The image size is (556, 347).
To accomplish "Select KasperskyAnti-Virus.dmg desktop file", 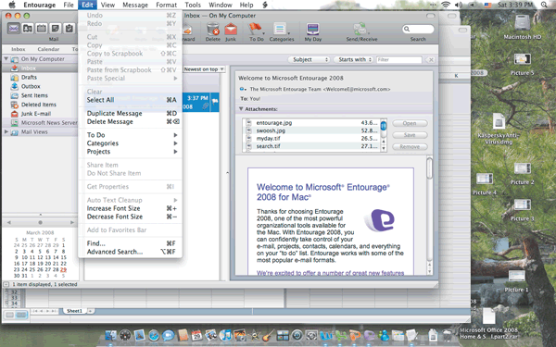I will point(499,121).
